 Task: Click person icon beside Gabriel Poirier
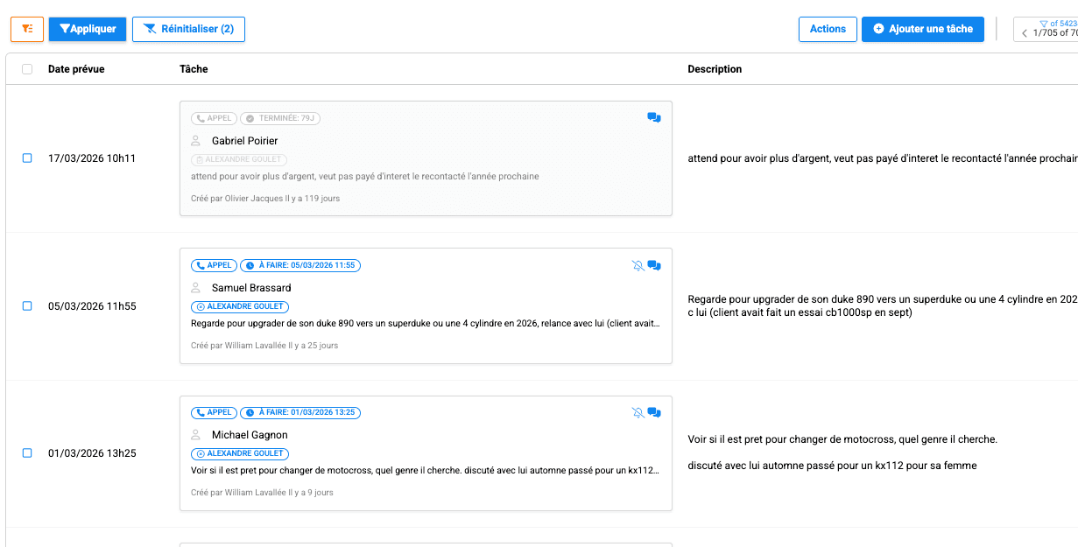click(x=196, y=141)
